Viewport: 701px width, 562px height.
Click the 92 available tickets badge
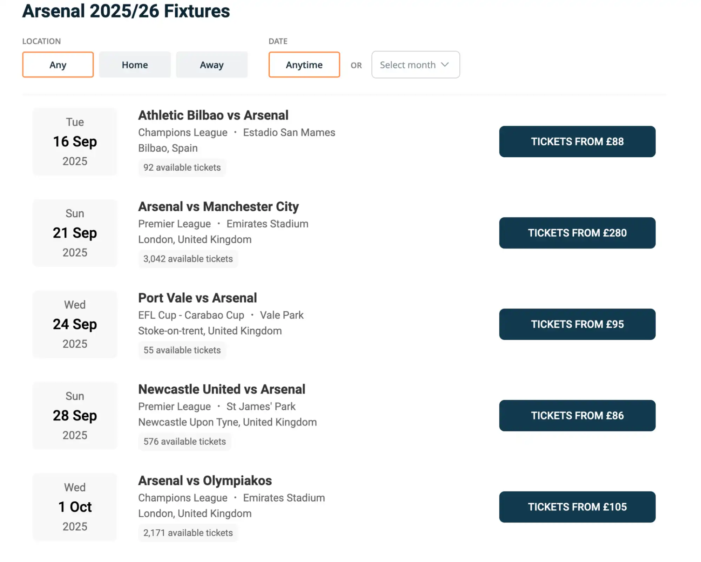pyautogui.click(x=182, y=167)
